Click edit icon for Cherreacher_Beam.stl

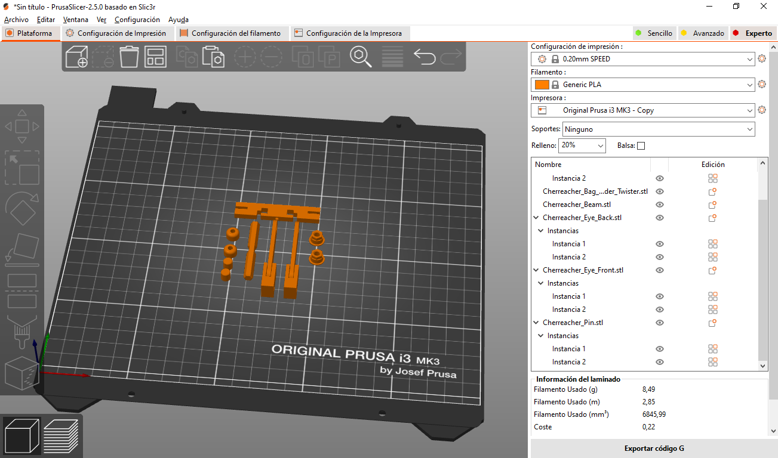coord(712,205)
